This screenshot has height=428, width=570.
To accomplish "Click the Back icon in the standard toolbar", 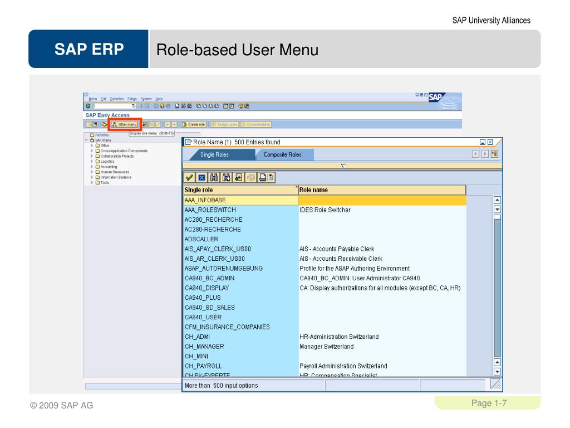I will [x=156, y=106].
